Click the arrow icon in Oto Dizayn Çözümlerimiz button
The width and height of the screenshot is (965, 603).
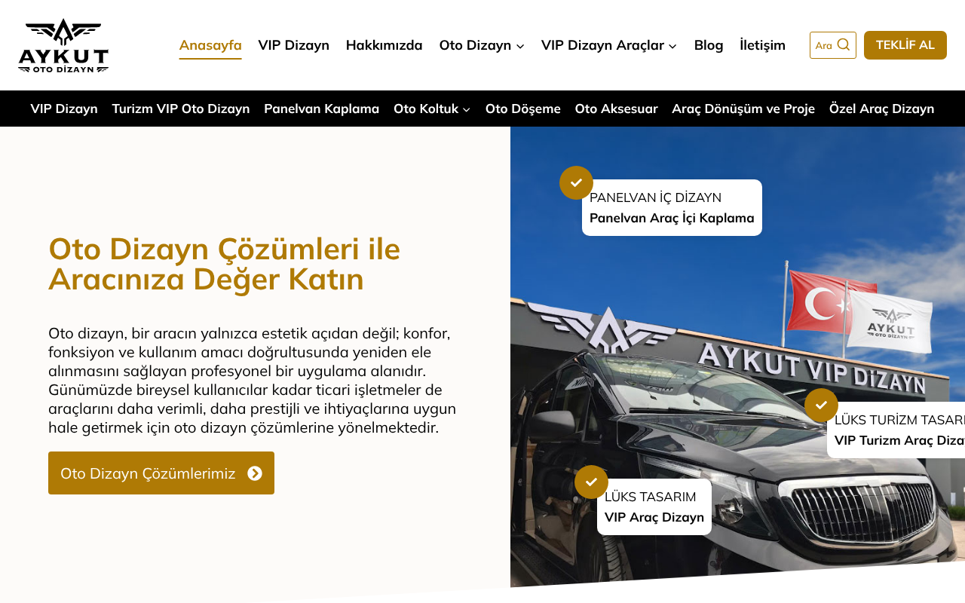point(255,473)
